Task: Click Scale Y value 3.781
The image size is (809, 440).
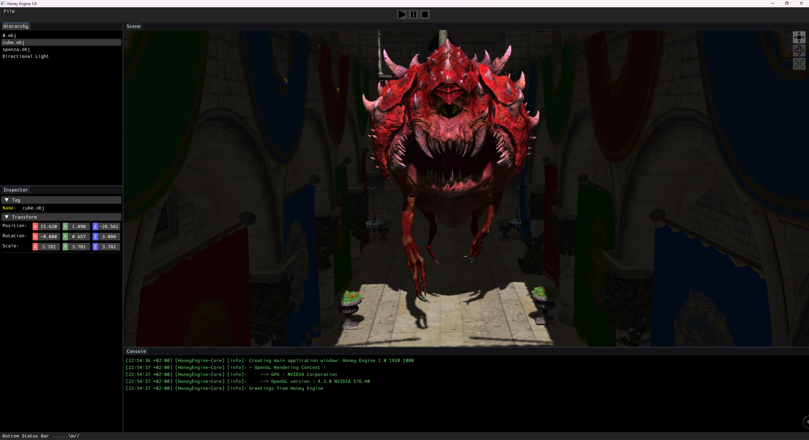Action: 79,247
